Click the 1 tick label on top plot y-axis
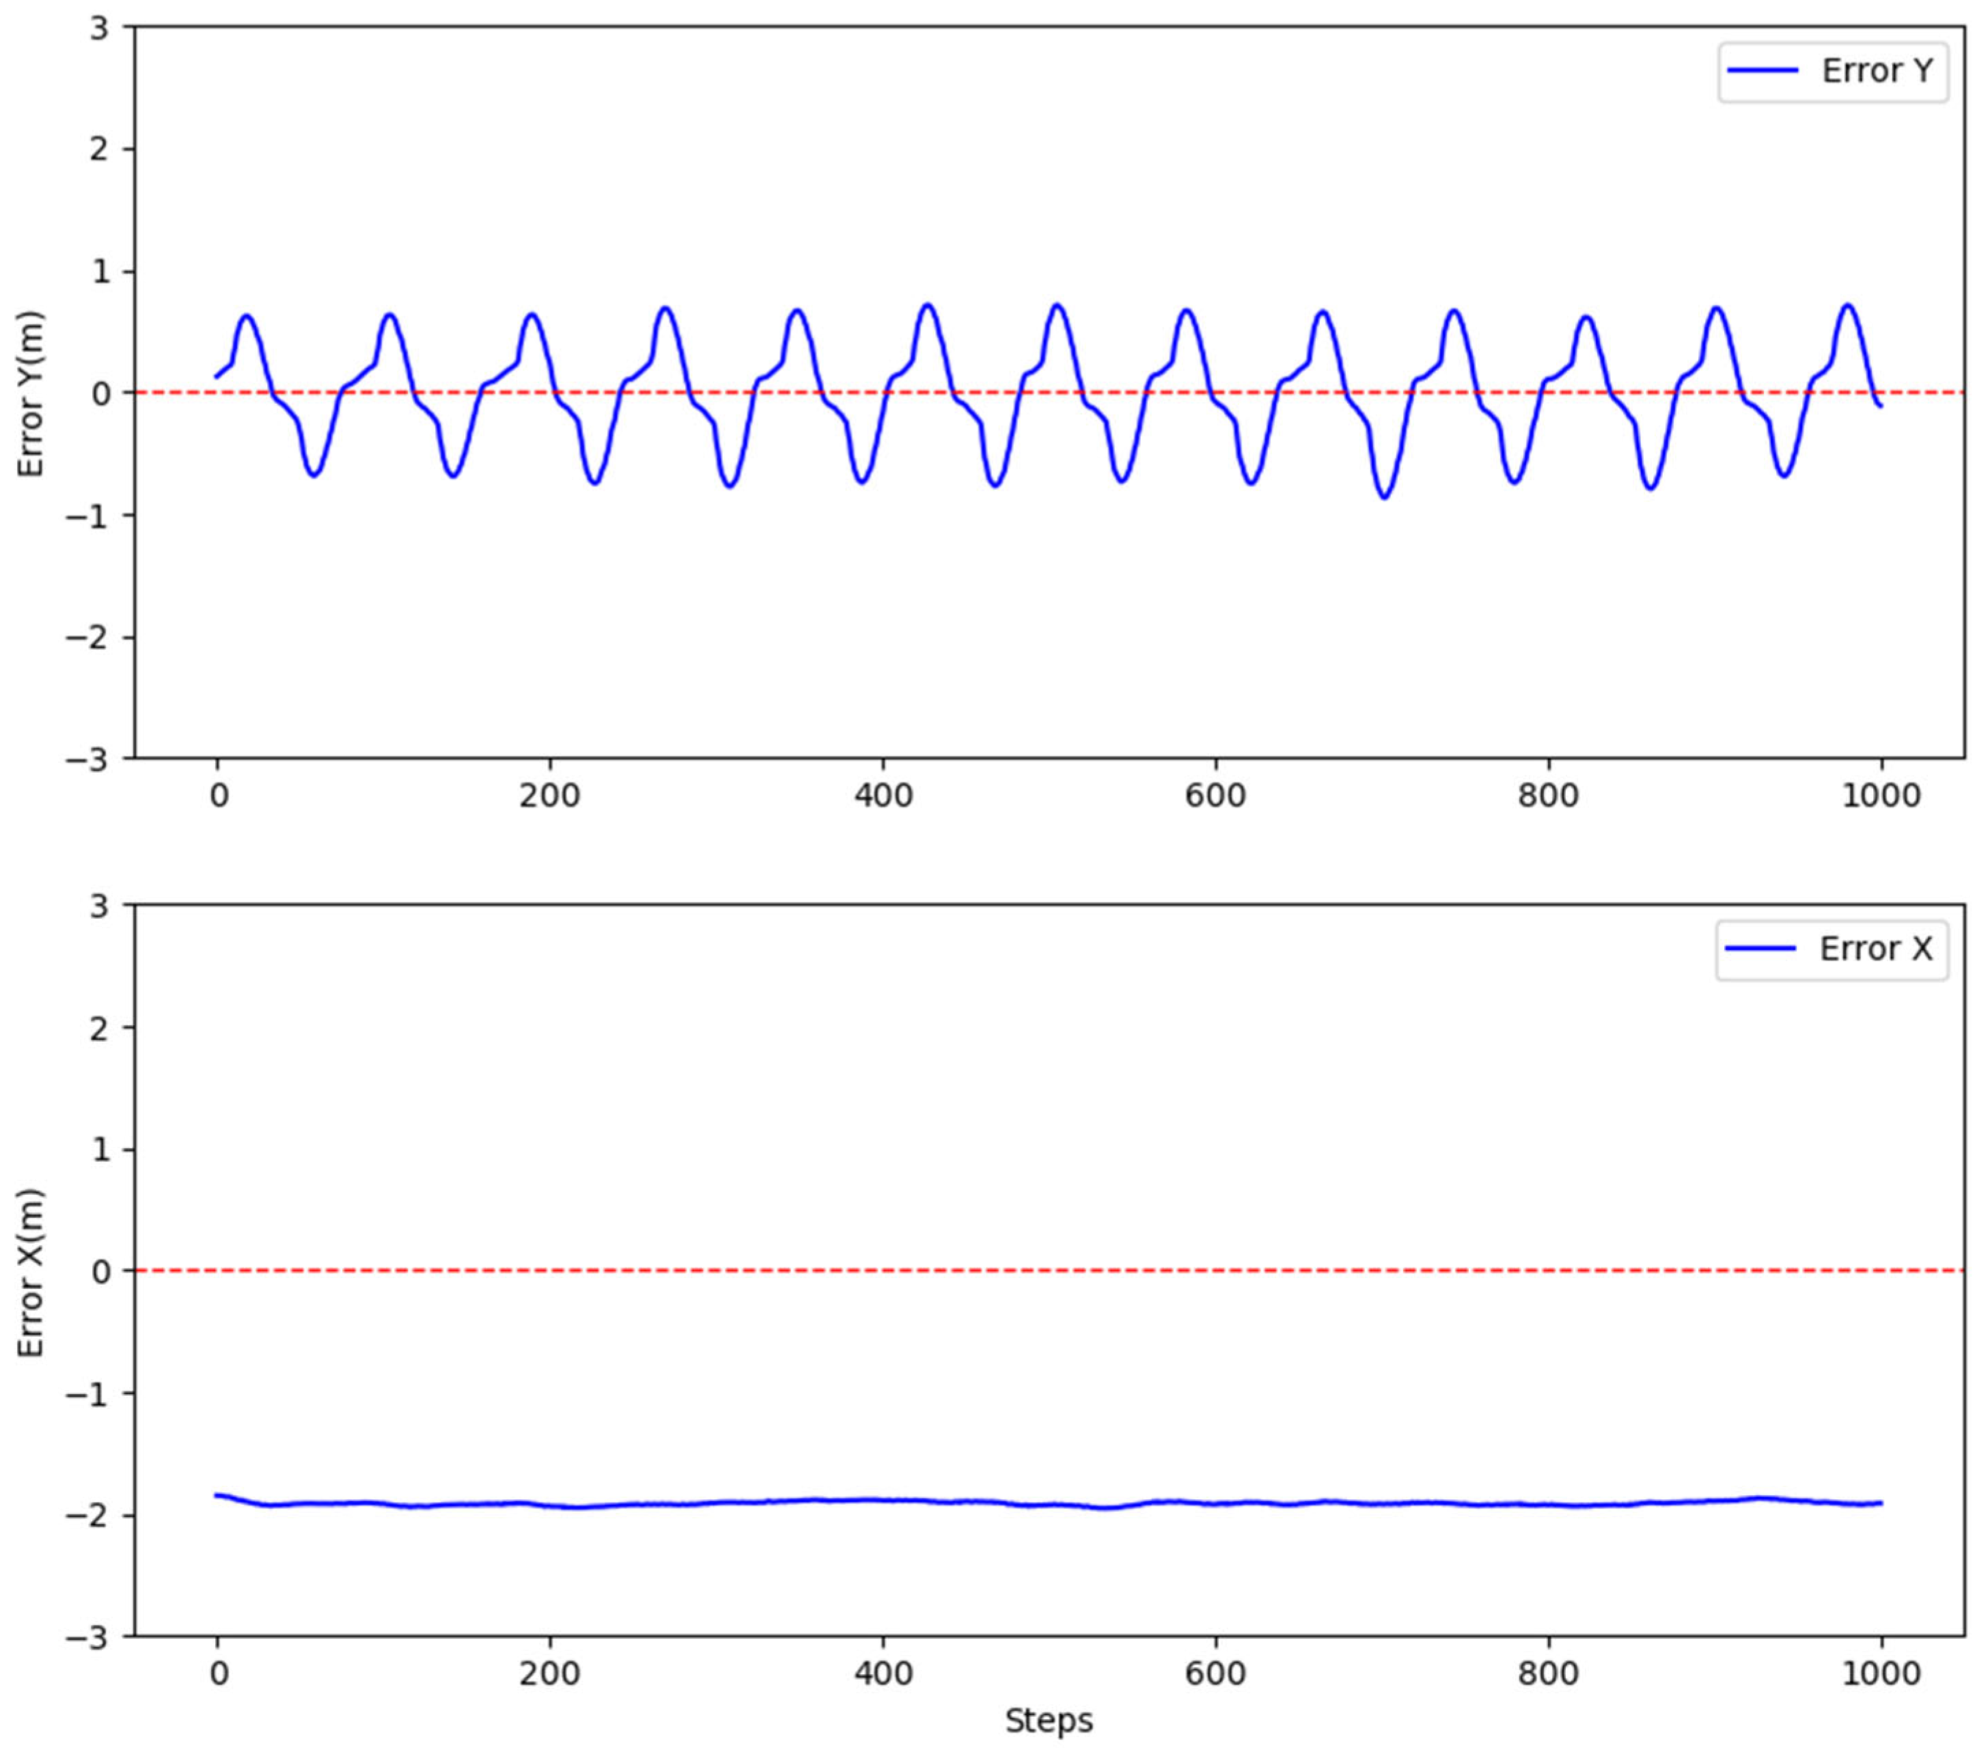The width and height of the screenshot is (1977, 1750). tap(100, 272)
